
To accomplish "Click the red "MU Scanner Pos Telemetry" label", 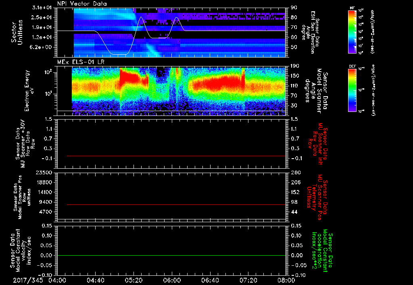I will point(317,198).
